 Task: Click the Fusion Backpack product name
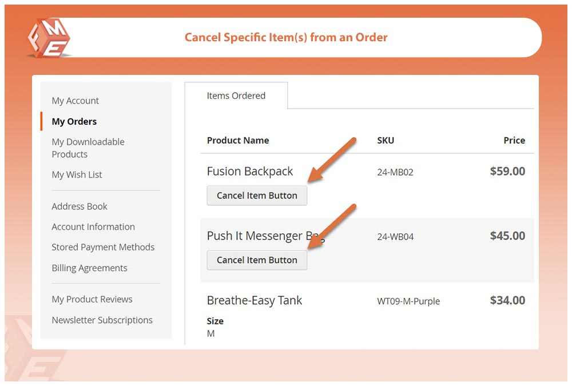[249, 172]
